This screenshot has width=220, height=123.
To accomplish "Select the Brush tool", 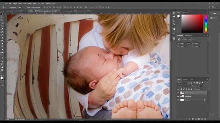I will point(2,35).
